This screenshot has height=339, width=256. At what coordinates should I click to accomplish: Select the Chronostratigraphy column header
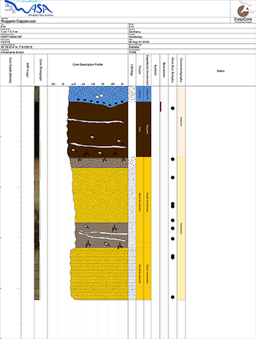pyautogui.click(x=181, y=70)
